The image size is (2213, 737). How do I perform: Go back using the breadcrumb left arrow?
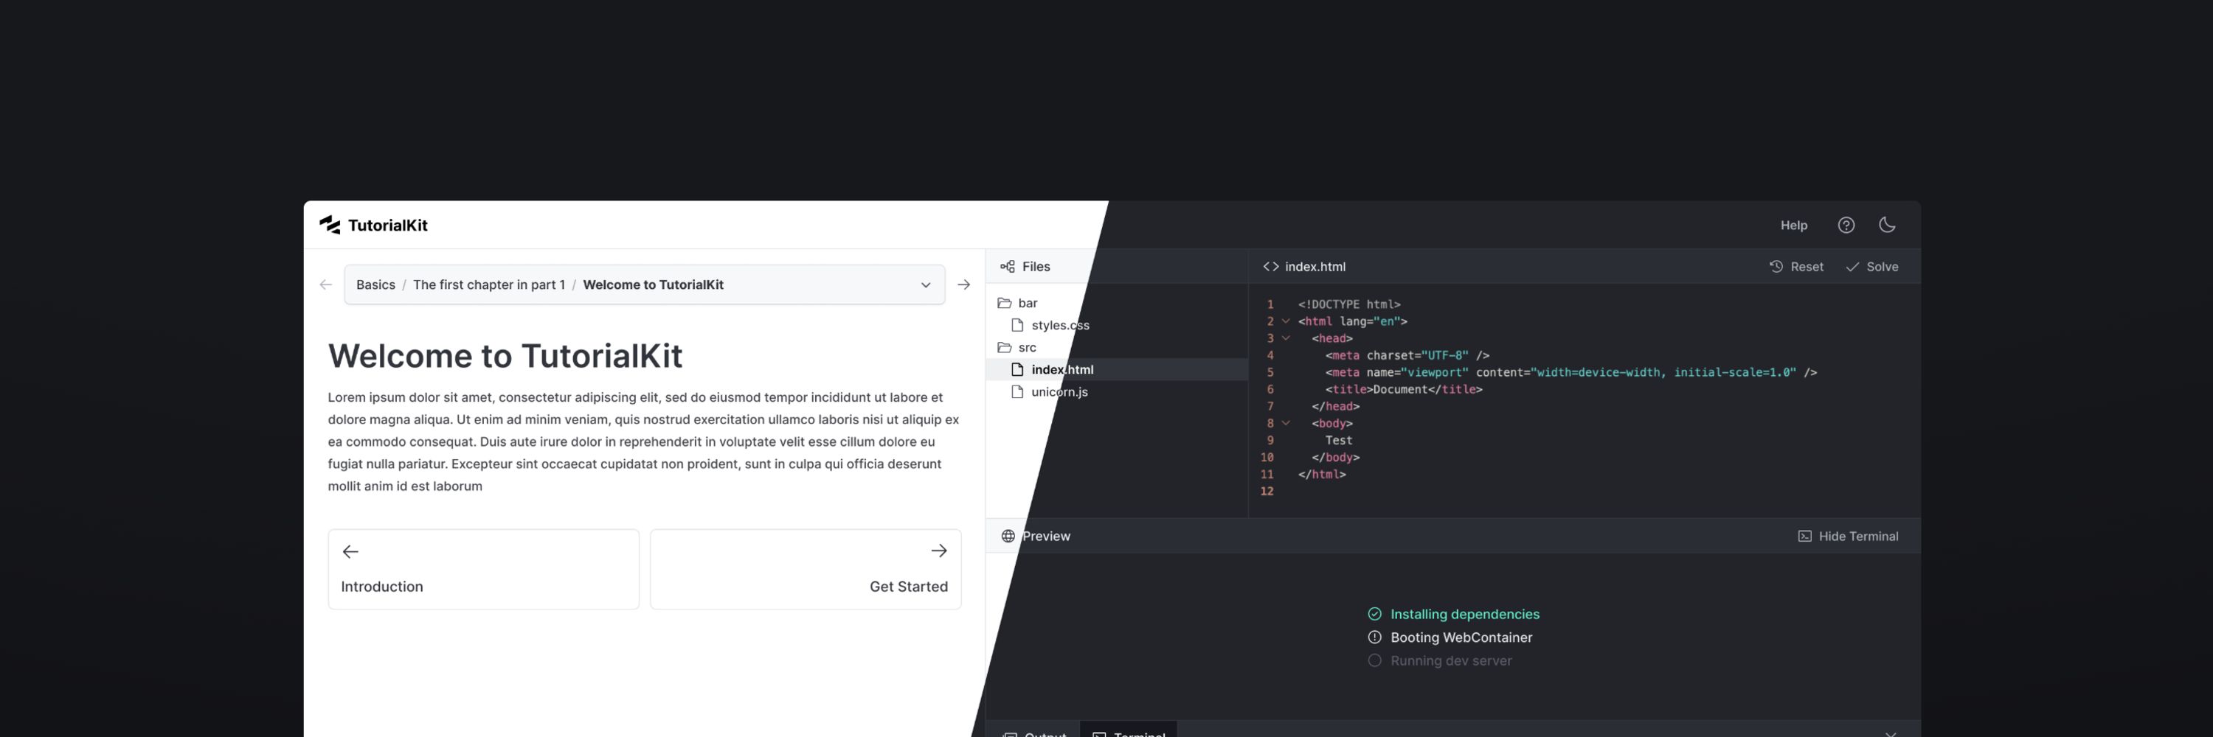(325, 284)
